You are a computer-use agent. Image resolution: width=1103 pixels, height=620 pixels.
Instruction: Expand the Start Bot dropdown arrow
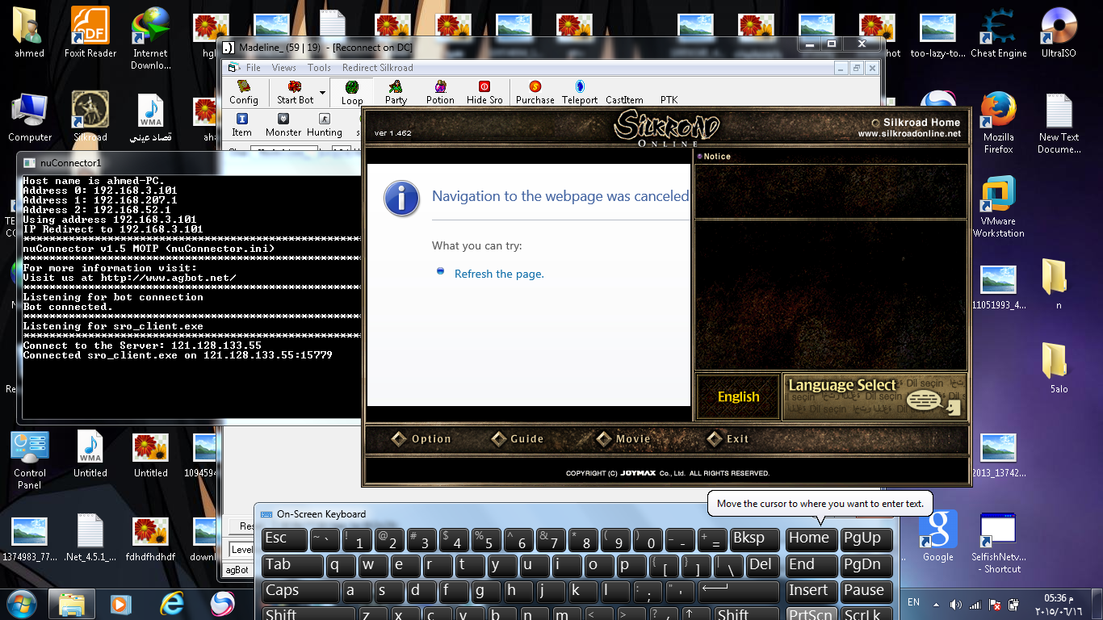[x=322, y=93]
